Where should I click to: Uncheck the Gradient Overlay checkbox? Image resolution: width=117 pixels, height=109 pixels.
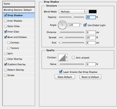pyautogui.click(x=5, y=64)
